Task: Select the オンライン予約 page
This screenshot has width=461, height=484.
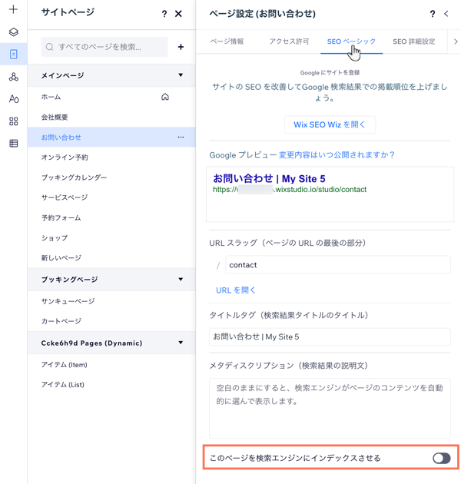Action: 111,157
